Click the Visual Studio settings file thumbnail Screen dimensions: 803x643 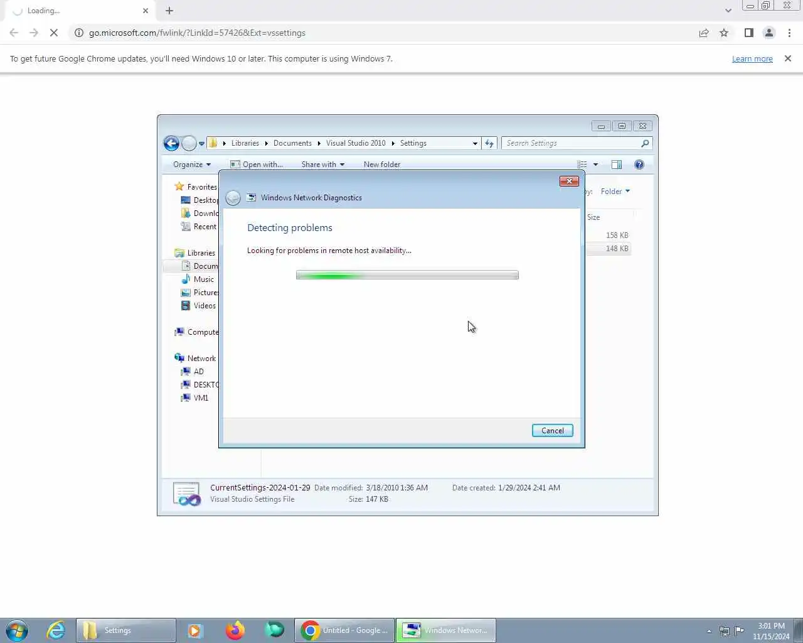(x=186, y=494)
